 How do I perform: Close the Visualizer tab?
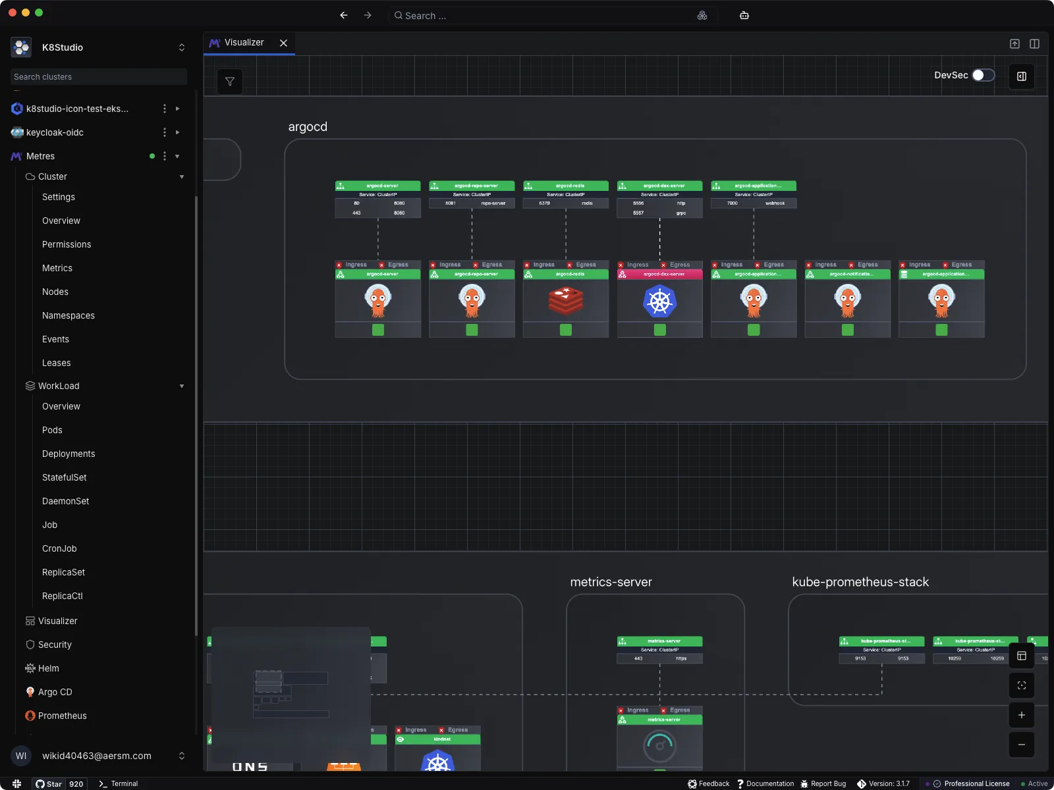coord(283,43)
